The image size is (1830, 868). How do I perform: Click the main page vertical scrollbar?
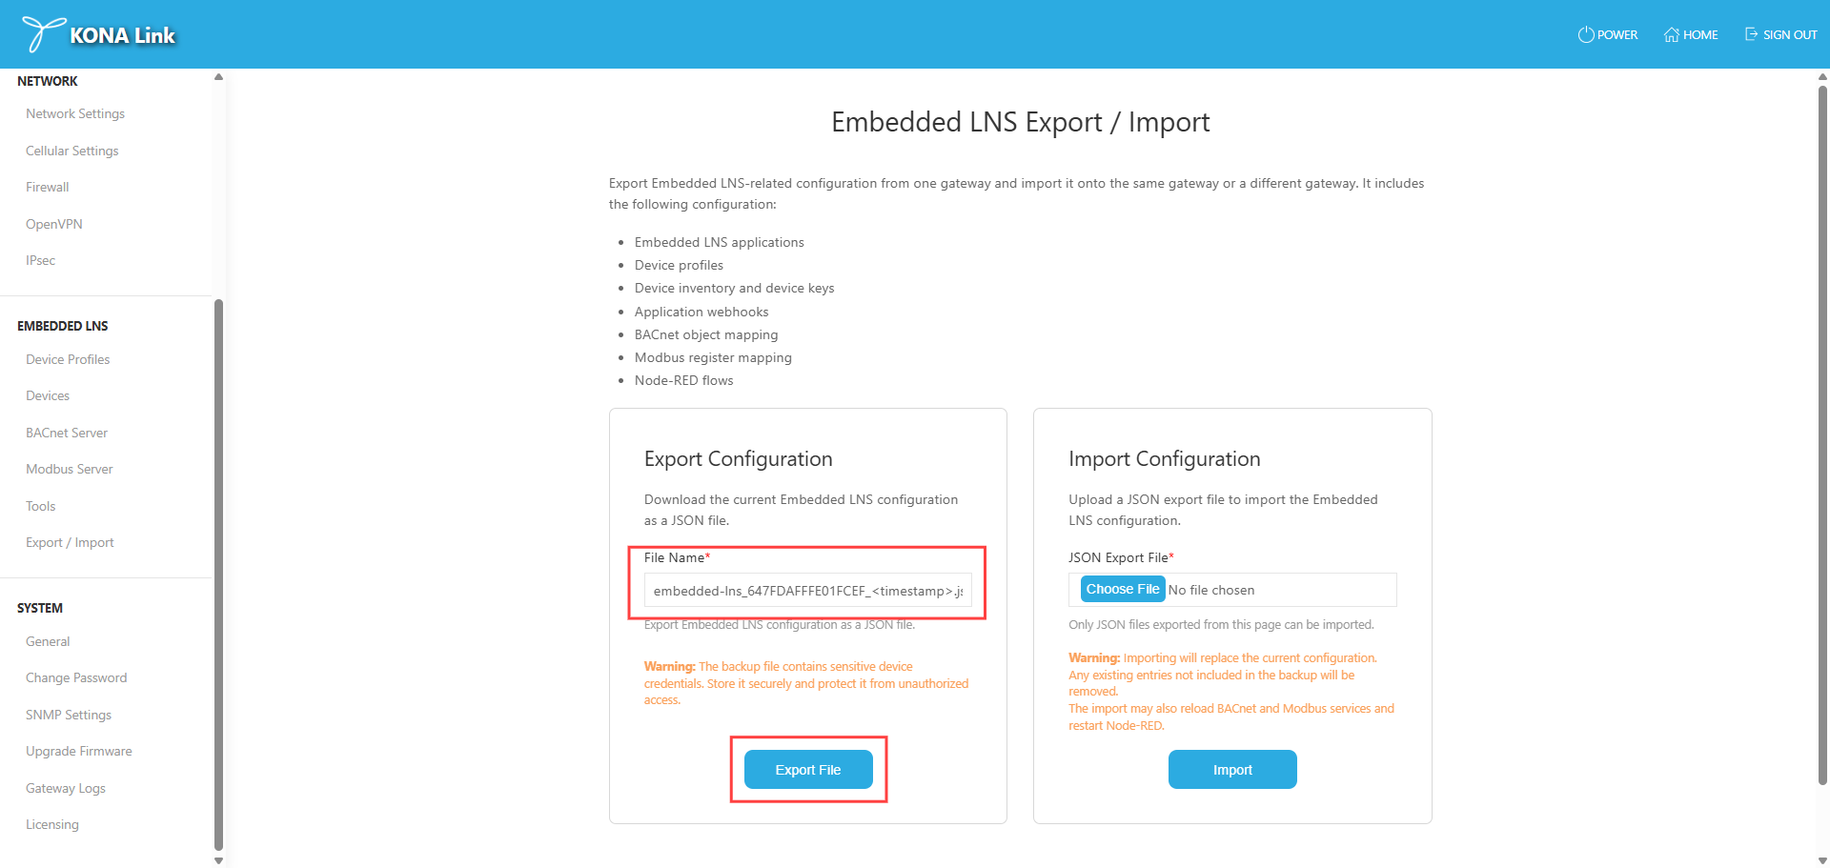[1822, 434]
